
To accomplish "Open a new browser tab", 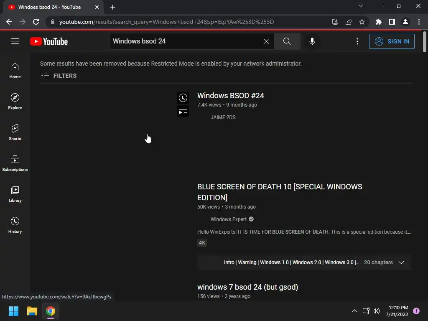I will pyautogui.click(x=113, y=7).
